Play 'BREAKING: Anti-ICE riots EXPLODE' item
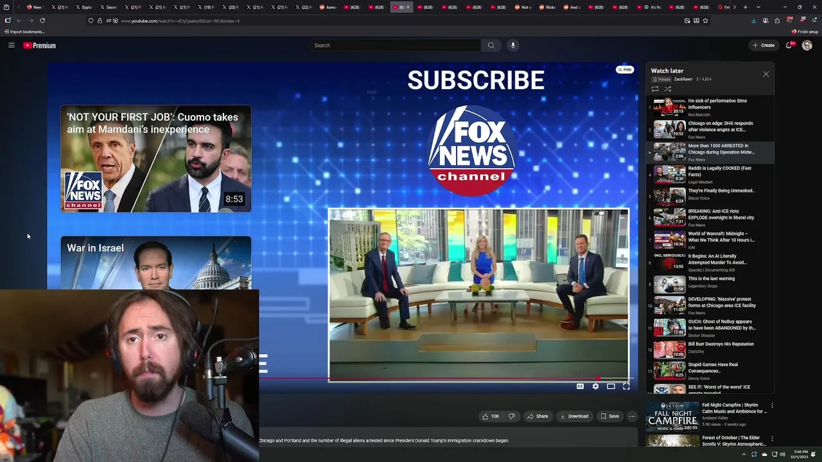Screen dimensions: 822x462 pyautogui.click(x=710, y=218)
